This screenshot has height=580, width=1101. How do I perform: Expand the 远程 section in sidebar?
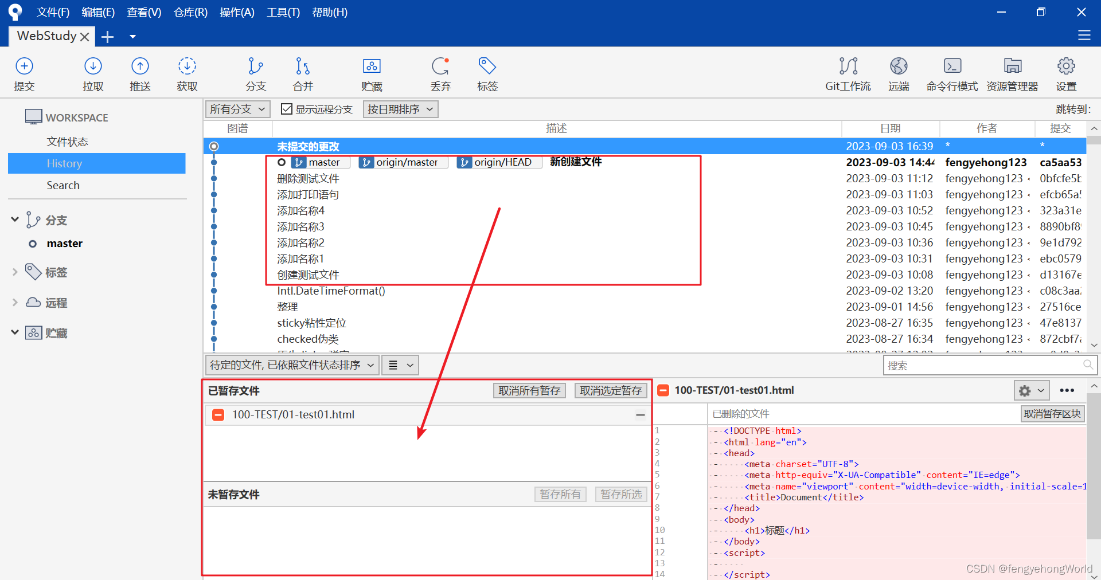coord(15,302)
